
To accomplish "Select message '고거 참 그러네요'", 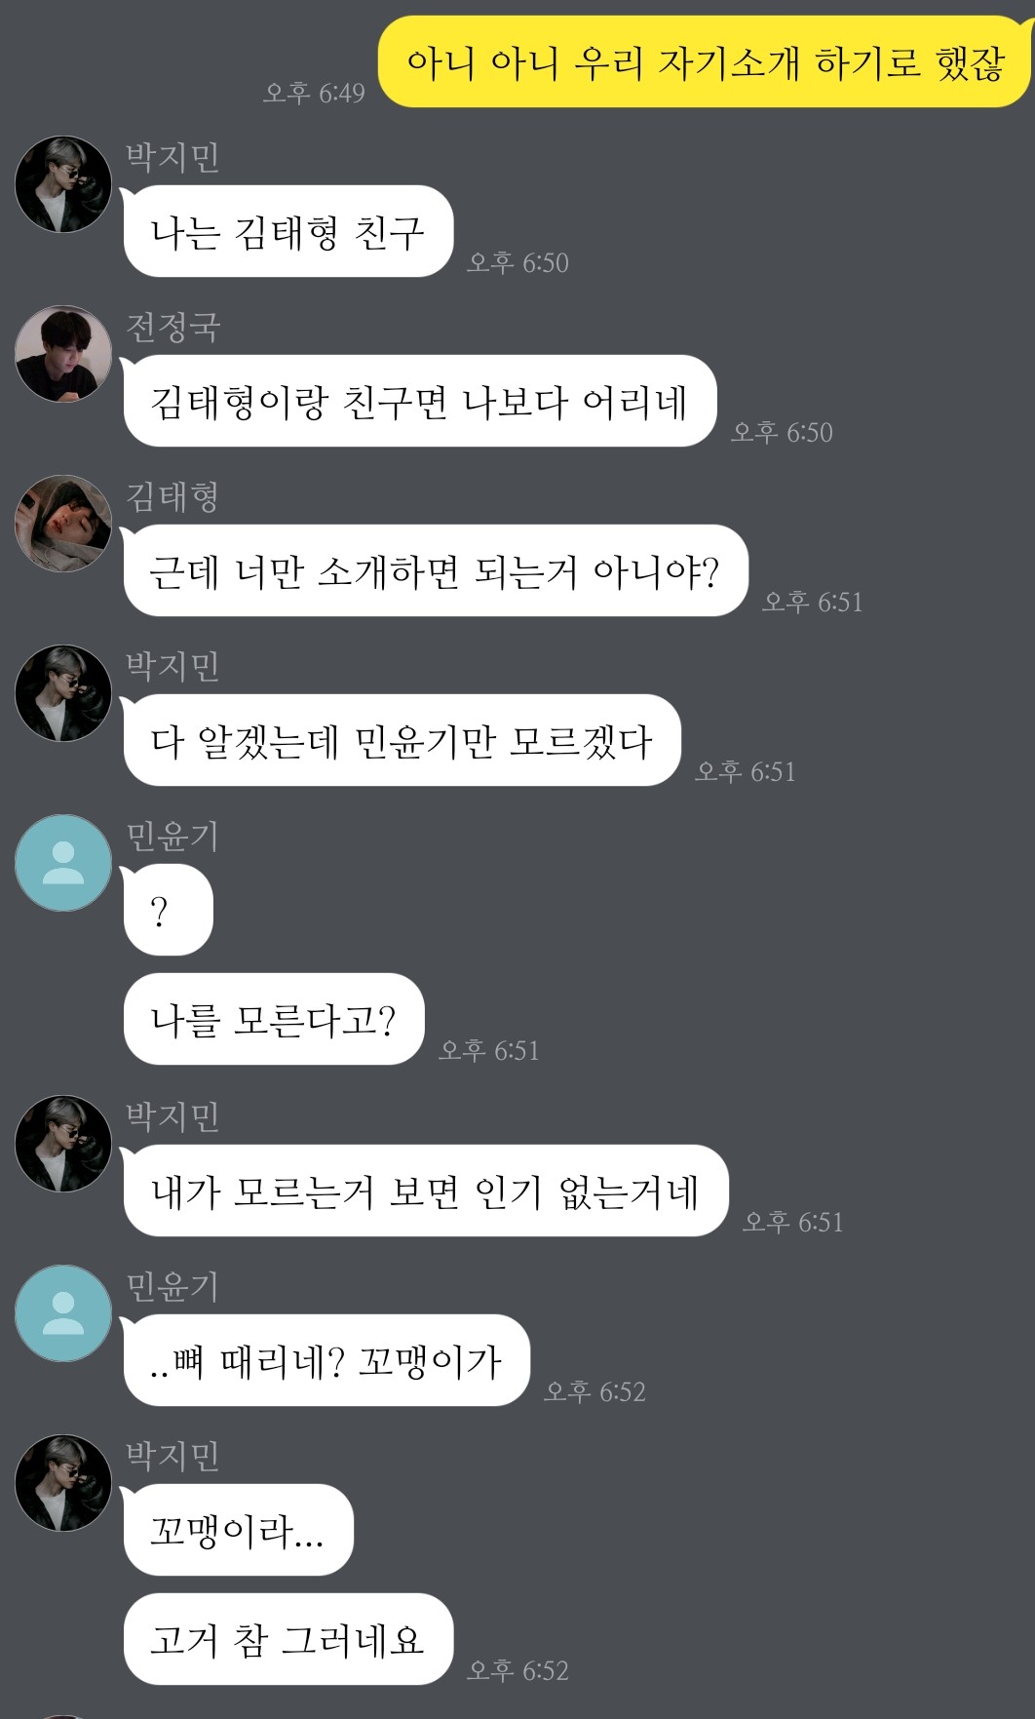I will tap(288, 1639).
